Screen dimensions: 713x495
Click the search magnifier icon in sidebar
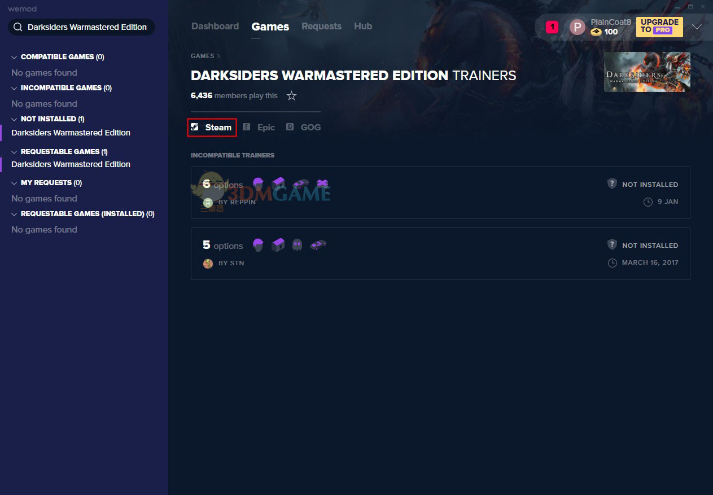18,27
